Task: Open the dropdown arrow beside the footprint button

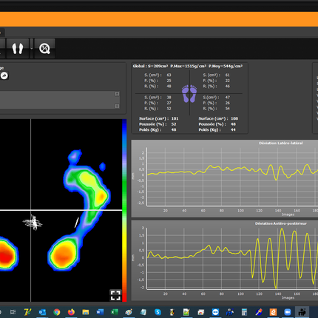Action: tap(31, 48)
